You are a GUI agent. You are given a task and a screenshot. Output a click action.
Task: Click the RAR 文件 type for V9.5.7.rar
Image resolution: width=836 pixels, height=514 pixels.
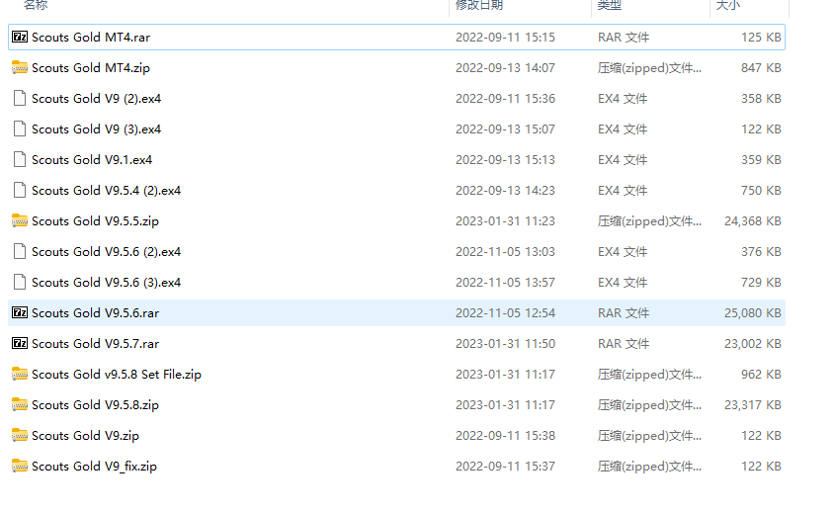(624, 344)
